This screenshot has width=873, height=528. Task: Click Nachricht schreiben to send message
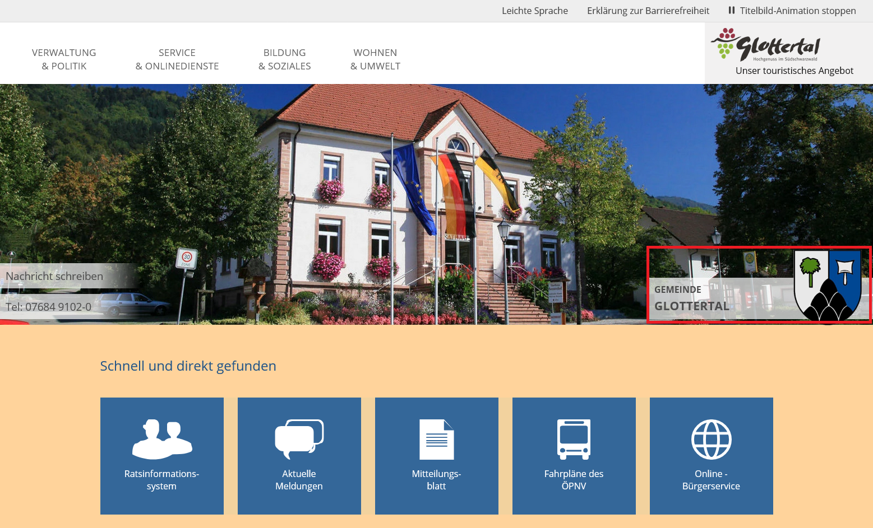54,276
